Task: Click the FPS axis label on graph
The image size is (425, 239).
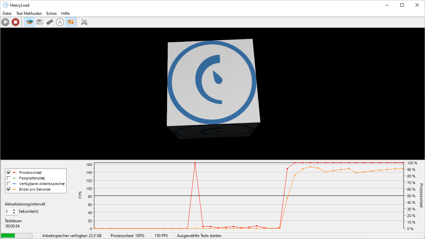Action: click(x=80, y=195)
